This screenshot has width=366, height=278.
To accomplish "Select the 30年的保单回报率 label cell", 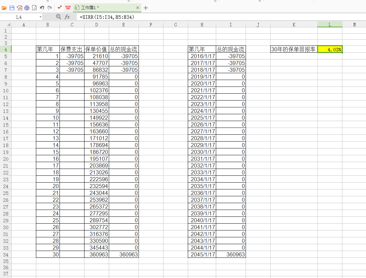I will click(x=294, y=49).
